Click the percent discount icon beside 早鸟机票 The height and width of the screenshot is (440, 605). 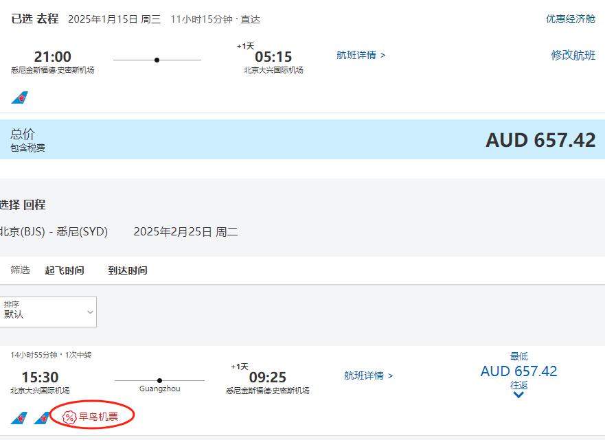69,417
